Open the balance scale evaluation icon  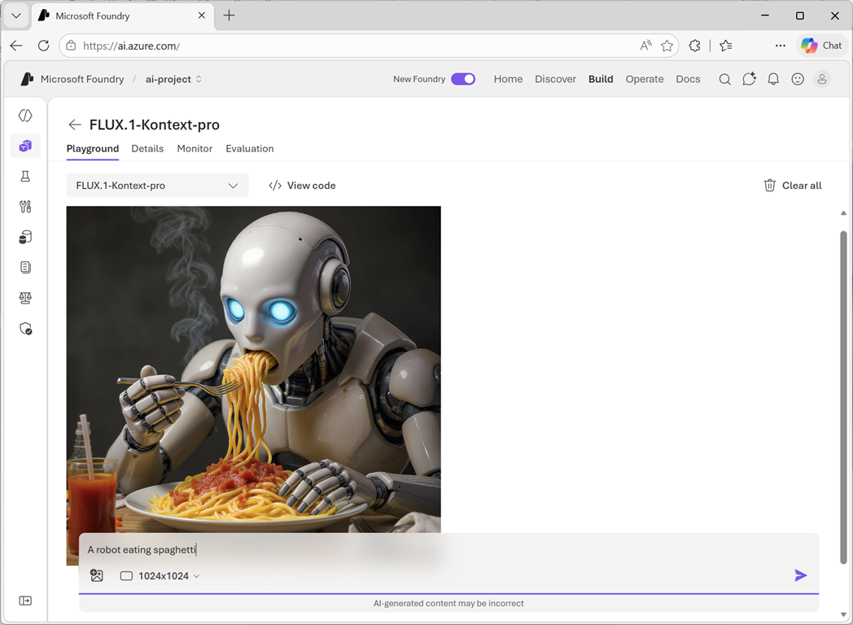pos(25,298)
